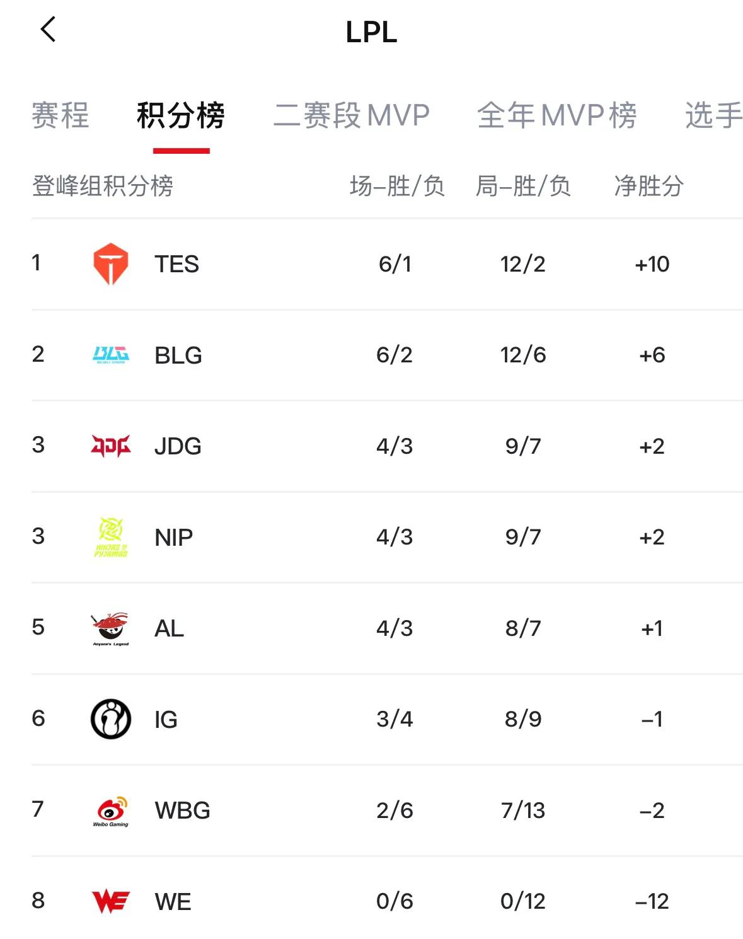Tap the IG team logo
This screenshot has width=743, height=939.
pyautogui.click(x=111, y=719)
